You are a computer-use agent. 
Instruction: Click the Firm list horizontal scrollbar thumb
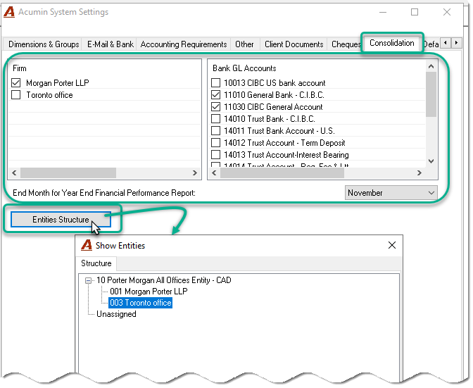click(68, 173)
